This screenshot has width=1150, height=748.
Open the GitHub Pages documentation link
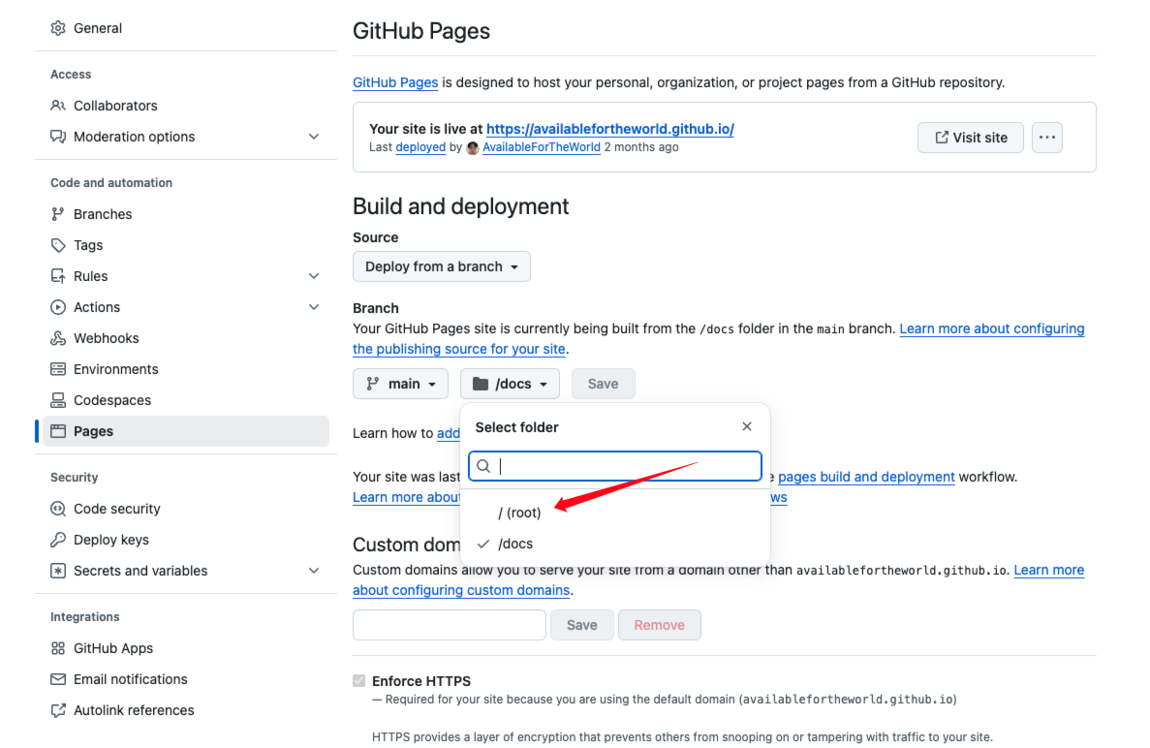[x=395, y=82]
